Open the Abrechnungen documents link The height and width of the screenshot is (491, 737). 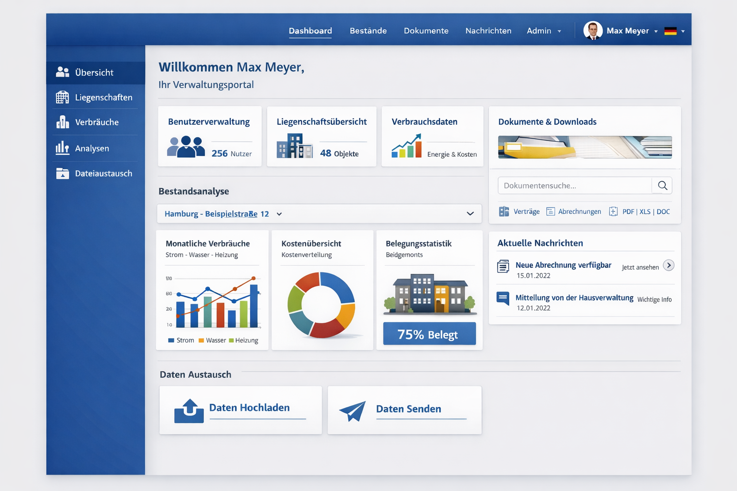pos(579,211)
